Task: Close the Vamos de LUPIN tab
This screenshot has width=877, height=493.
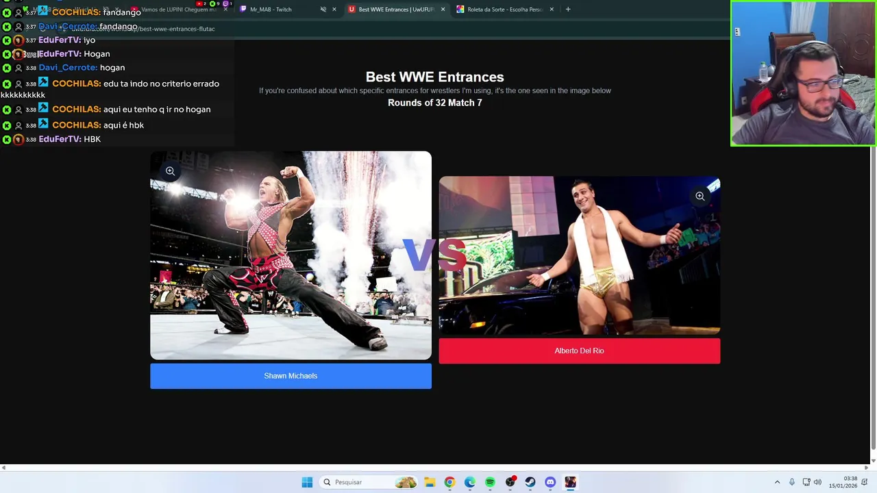Action: click(x=225, y=10)
